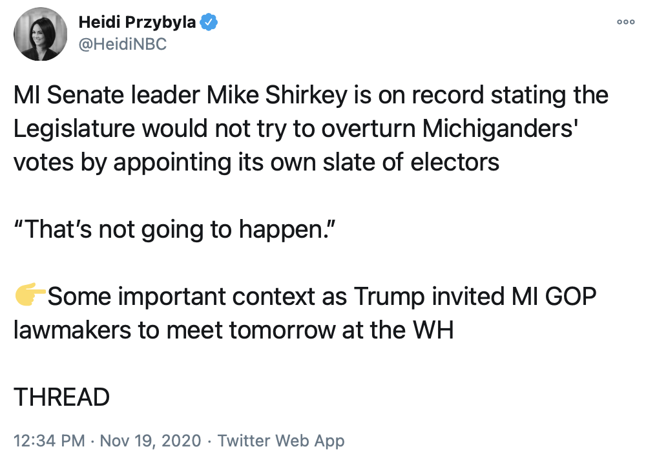Click the display name Heidi Przybyla
Viewport: 646px width, 460px height.
coord(137,23)
